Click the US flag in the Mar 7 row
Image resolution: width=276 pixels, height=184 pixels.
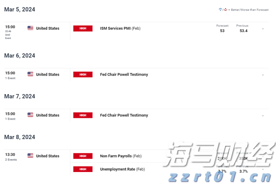[x=30, y=115]
